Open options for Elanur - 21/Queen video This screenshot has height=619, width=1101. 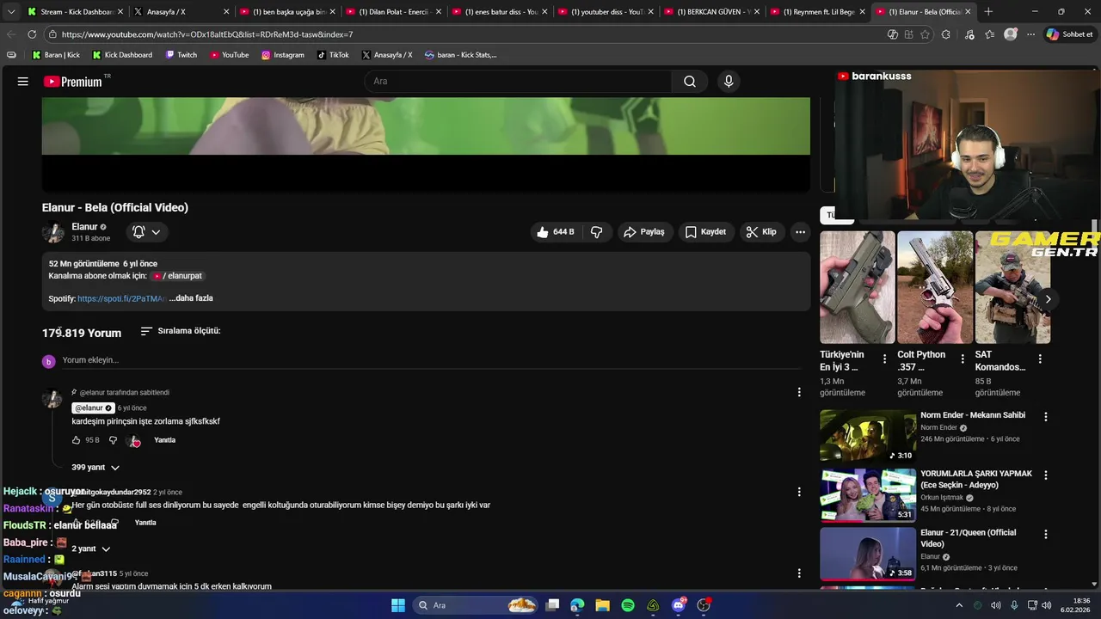[x=1046, y=534]
